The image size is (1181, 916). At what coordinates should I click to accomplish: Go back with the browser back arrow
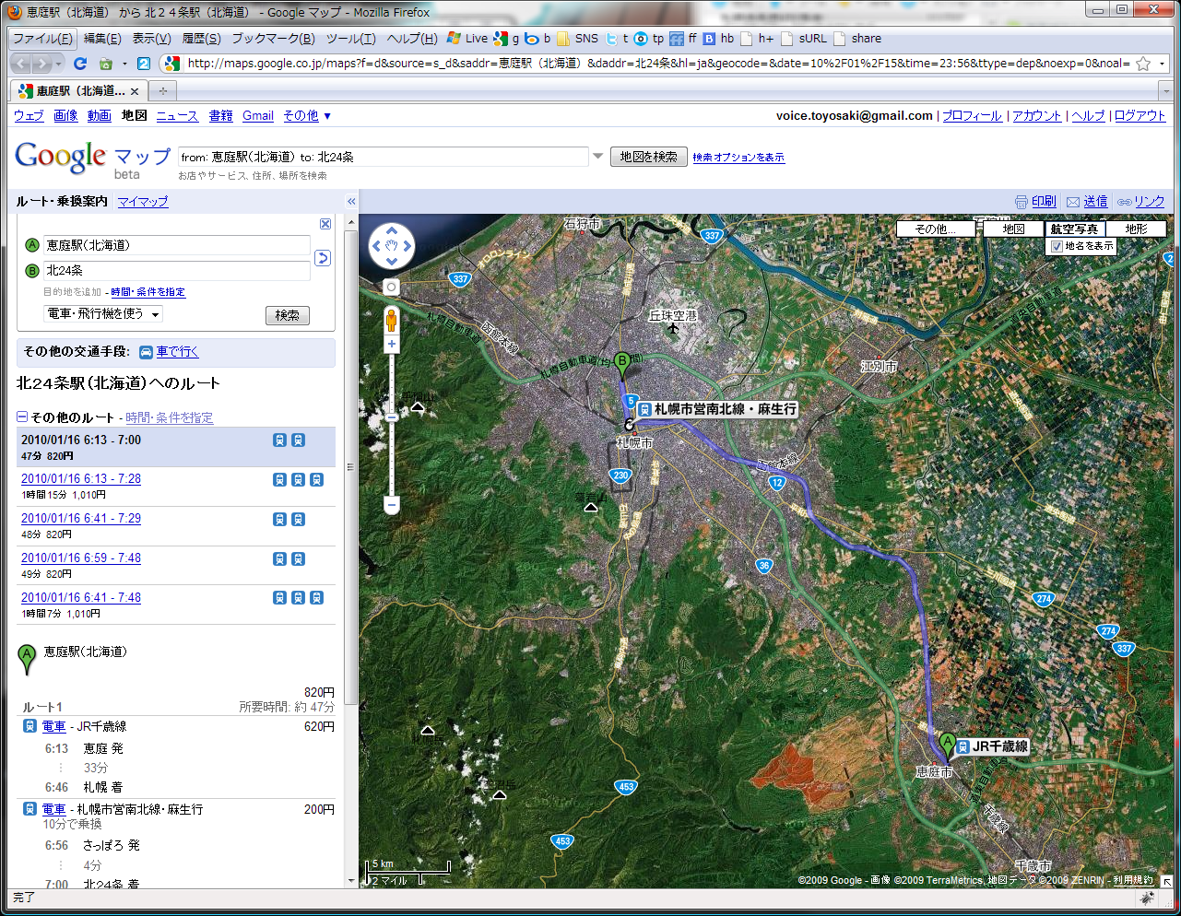[x=22, y=64]
